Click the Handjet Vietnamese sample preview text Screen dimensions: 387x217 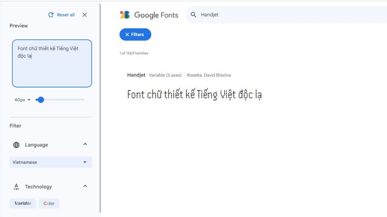194,94
